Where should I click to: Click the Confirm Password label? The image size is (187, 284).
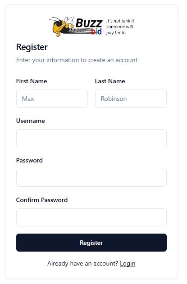click(x=42, y=200)
